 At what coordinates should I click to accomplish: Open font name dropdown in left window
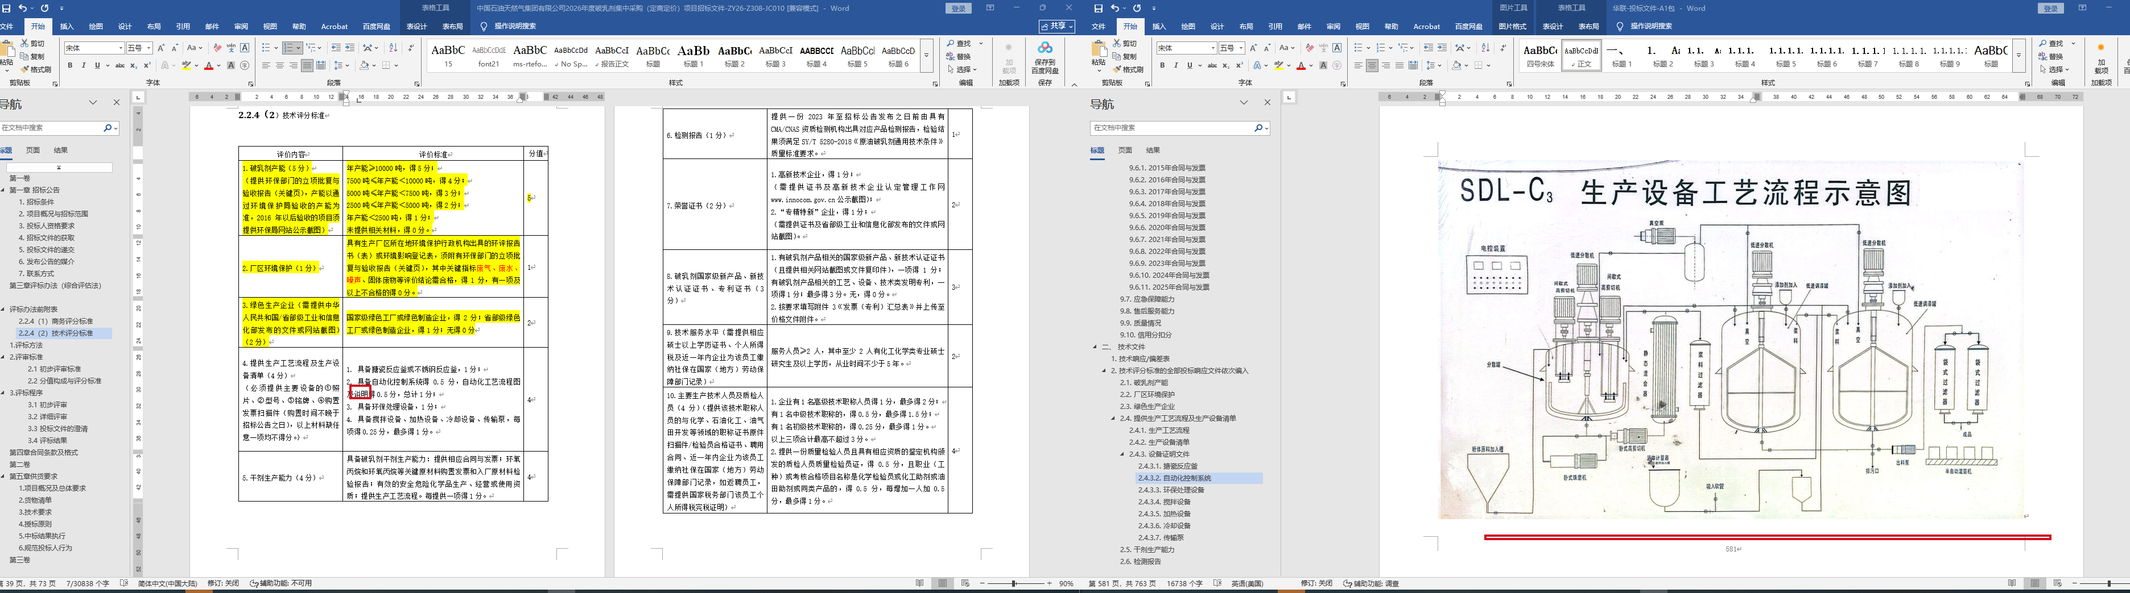[x=121, y=48]
